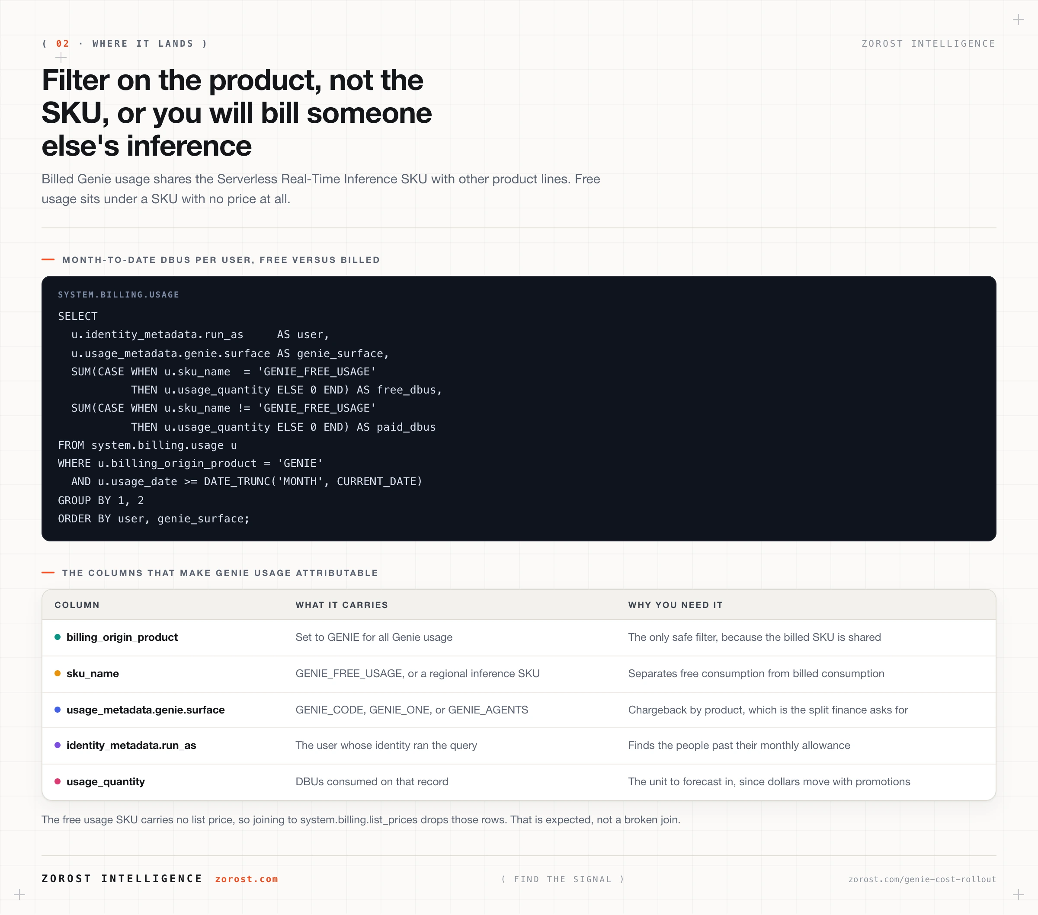
Task: Click the DATE_TRUNC('MONTH', CURRENT_DATE) code line
Action: (x=247, y=481)
